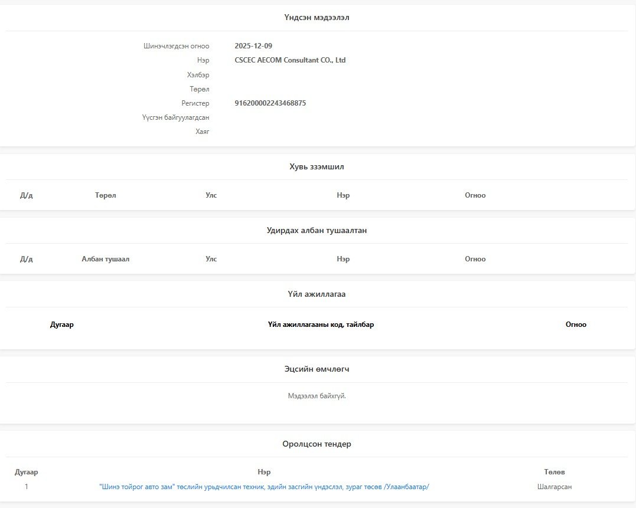Viewport: 636px width, 508px height.
Task: Open the "Шинэ тойрог авто зам" tender link
Action: coord(264,487)
